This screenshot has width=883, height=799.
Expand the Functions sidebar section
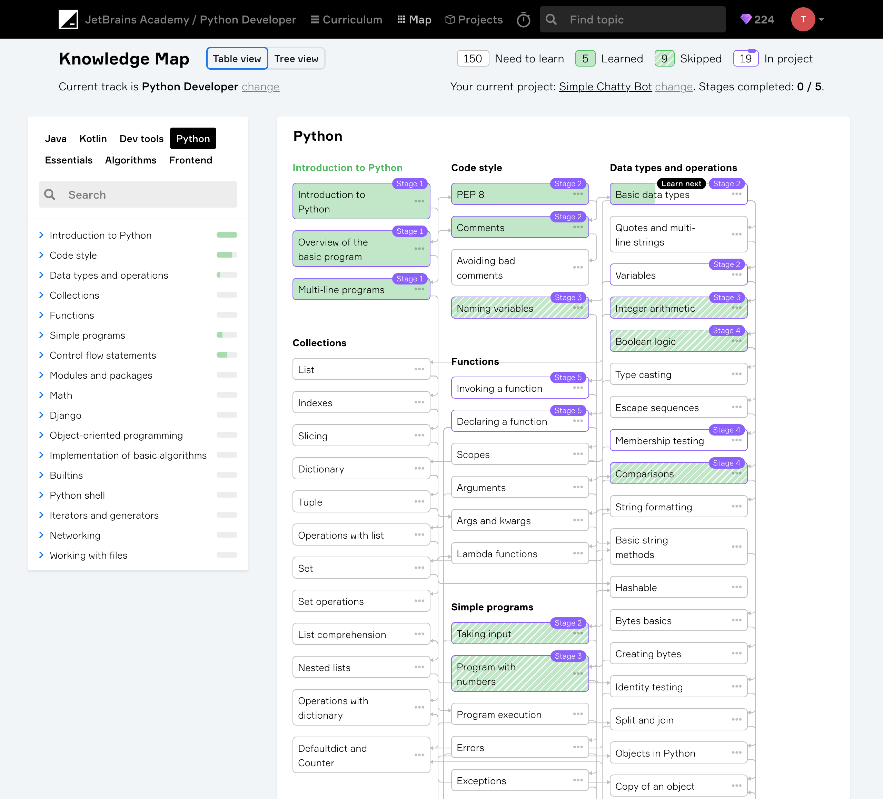[41, 315]
